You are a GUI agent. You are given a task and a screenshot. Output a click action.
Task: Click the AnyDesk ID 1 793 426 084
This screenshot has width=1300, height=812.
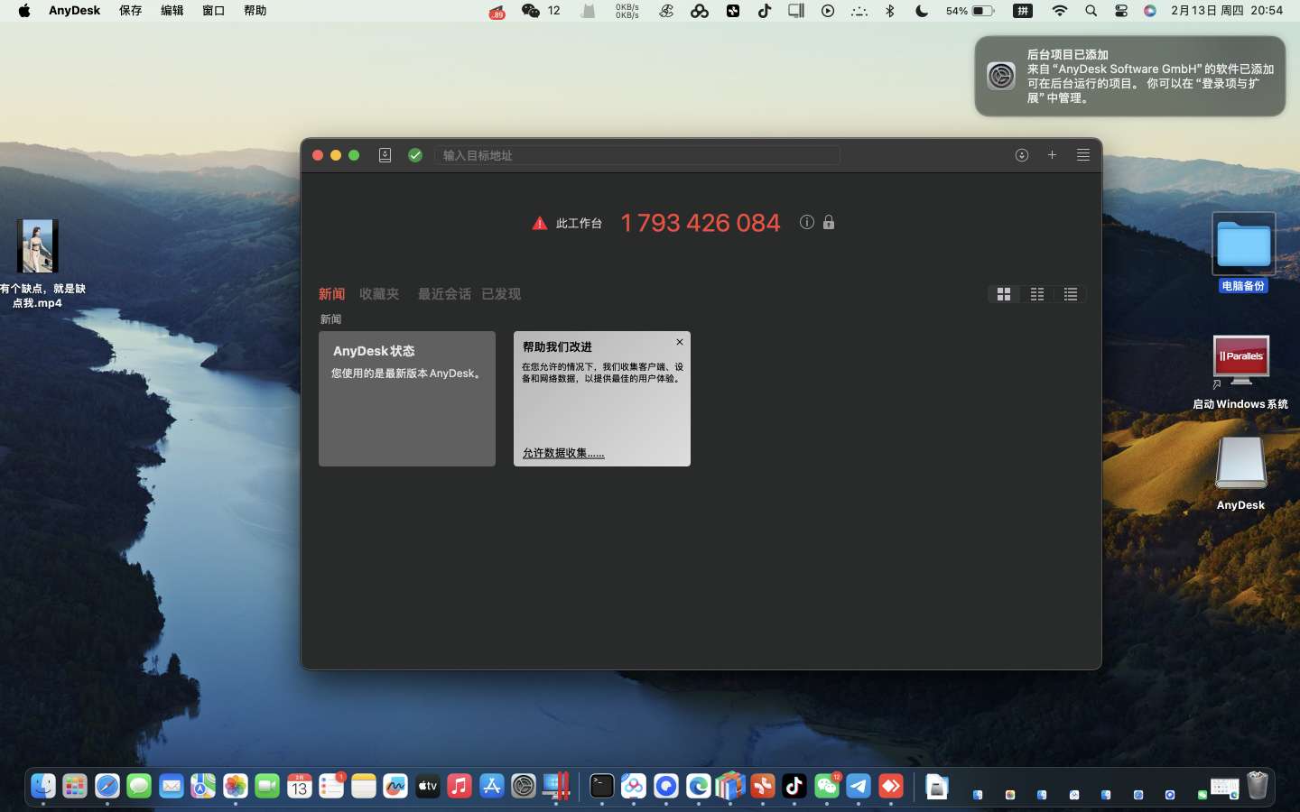point(701,223)
